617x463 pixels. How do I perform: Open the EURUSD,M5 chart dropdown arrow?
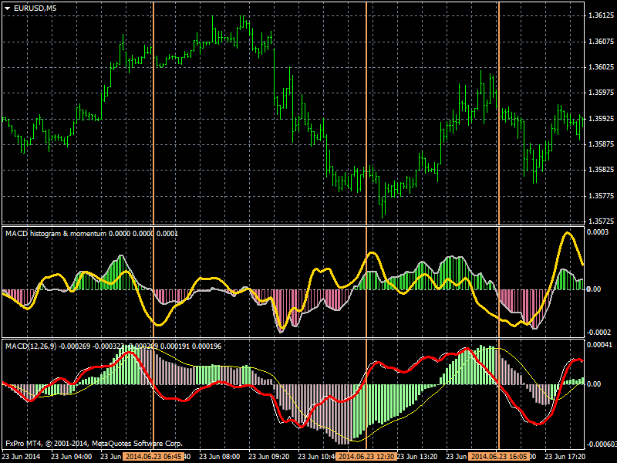pos(7,8)
